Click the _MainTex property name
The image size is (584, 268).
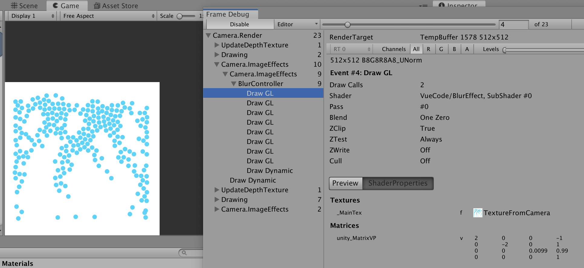pos(349,213)
